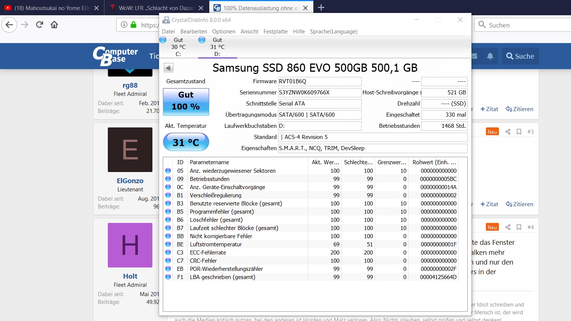571x321 pixels.
Task: Click the Firmware value field
Action: [320, 81]
